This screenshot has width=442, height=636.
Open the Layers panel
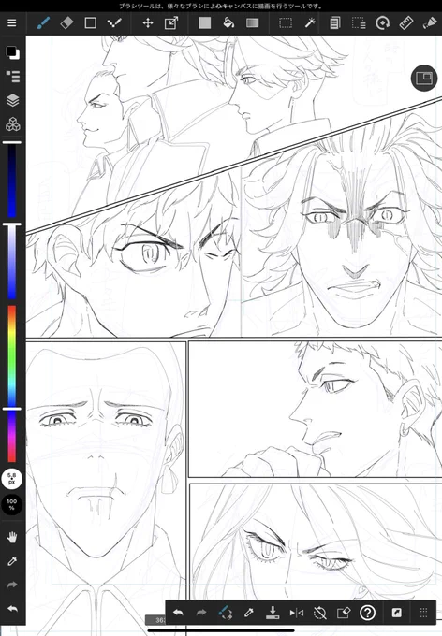(x=12, y=100)
